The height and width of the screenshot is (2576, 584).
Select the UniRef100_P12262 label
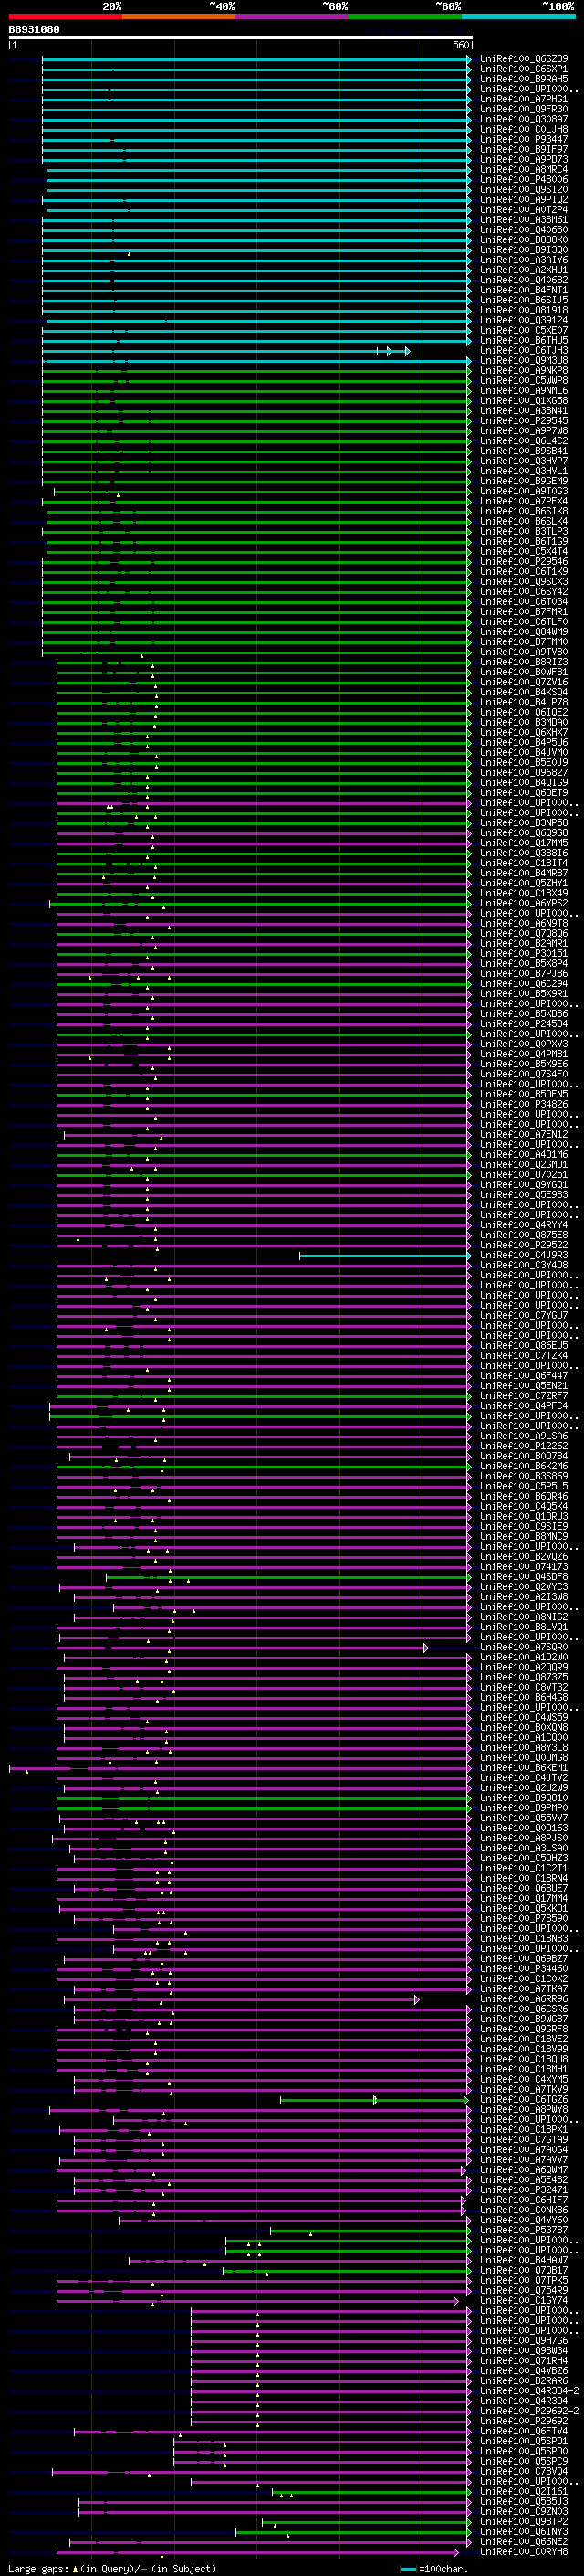pyautogui.click(x=524, y=1445)
